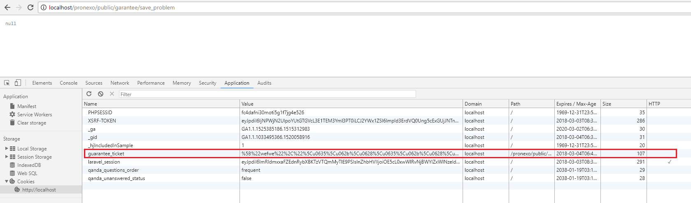
Task: Click the delete selected cookie X icon
Action: coord(112,94)
